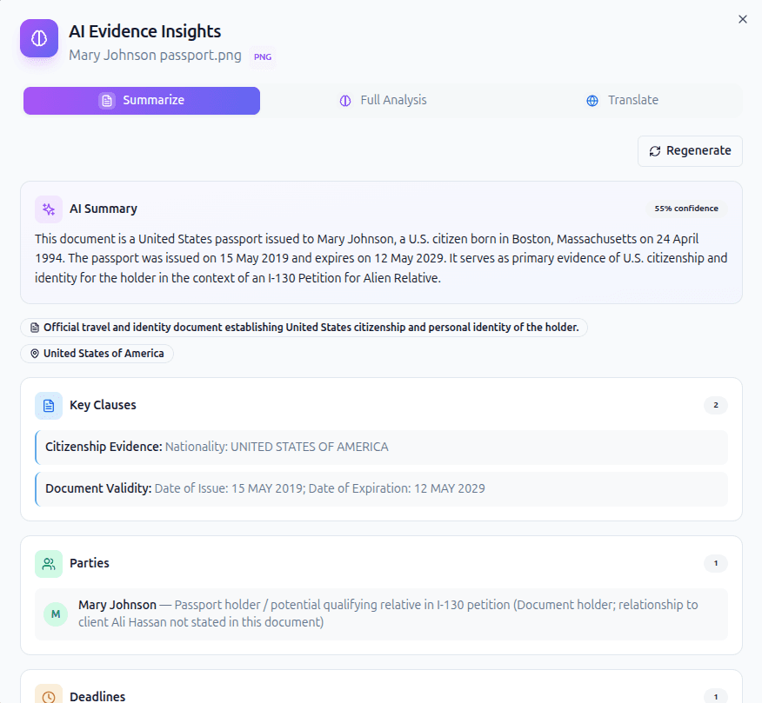Image resolution: width=762 pixels, height=703 pixels.
Task: Click the Parties people icon
Action: click(x=49, y=564)
